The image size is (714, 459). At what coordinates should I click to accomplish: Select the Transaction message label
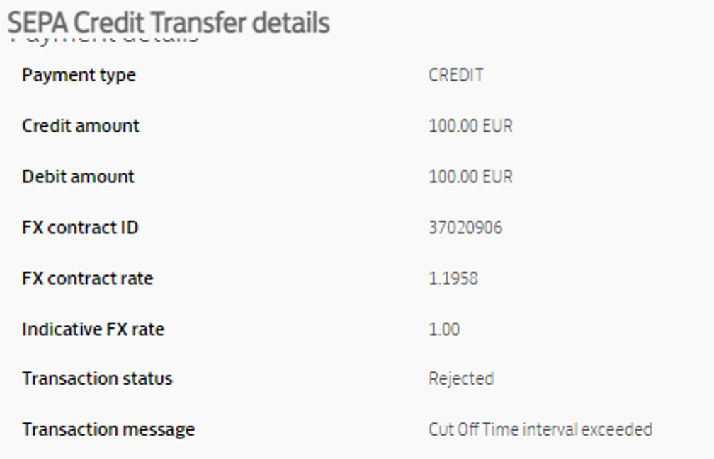(108, 430)
